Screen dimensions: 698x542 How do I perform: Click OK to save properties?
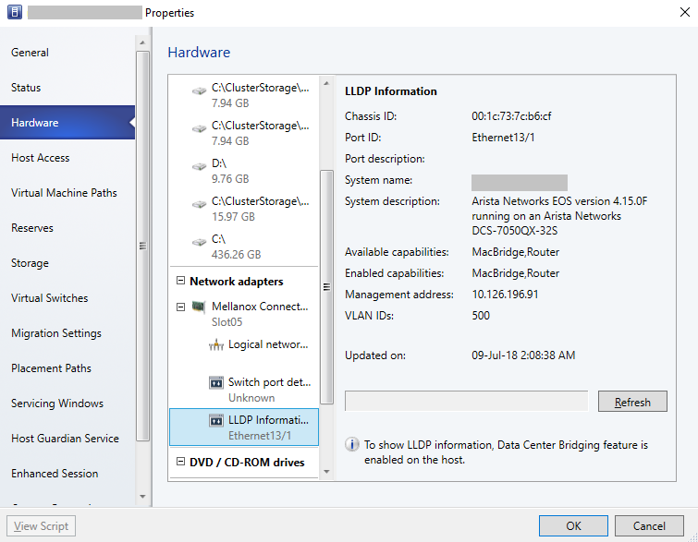point(573,526)
